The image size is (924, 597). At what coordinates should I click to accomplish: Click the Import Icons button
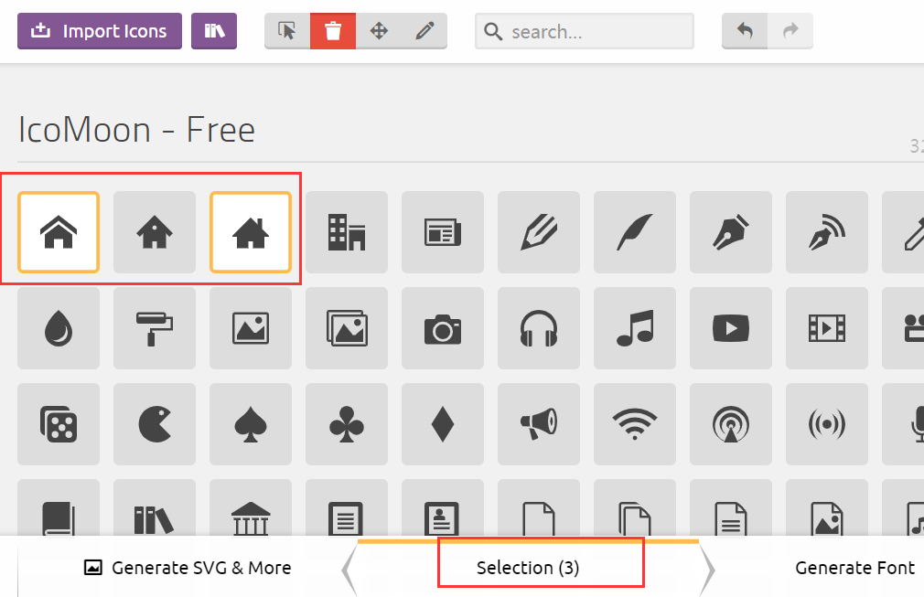point(100,30)
